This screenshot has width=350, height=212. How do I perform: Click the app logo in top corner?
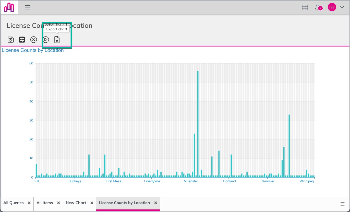(9, 7)
